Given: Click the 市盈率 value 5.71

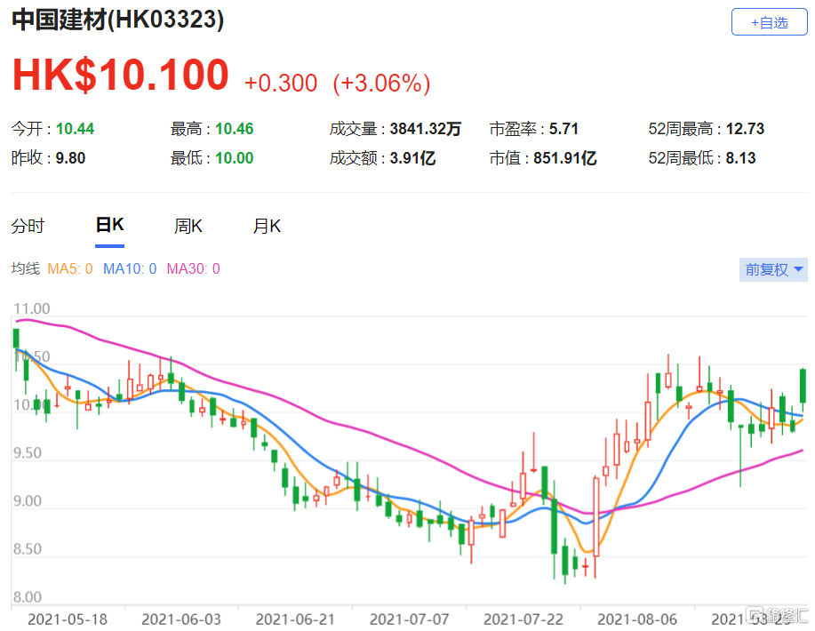Looking at the screenshot, I should [564, 129].
